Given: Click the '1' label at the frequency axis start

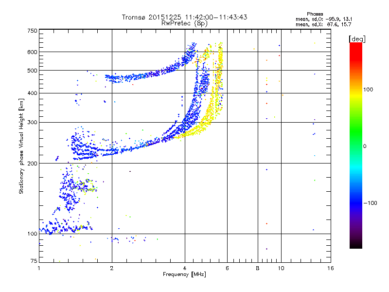Looking at the screenshot, I should click(39, 268).
